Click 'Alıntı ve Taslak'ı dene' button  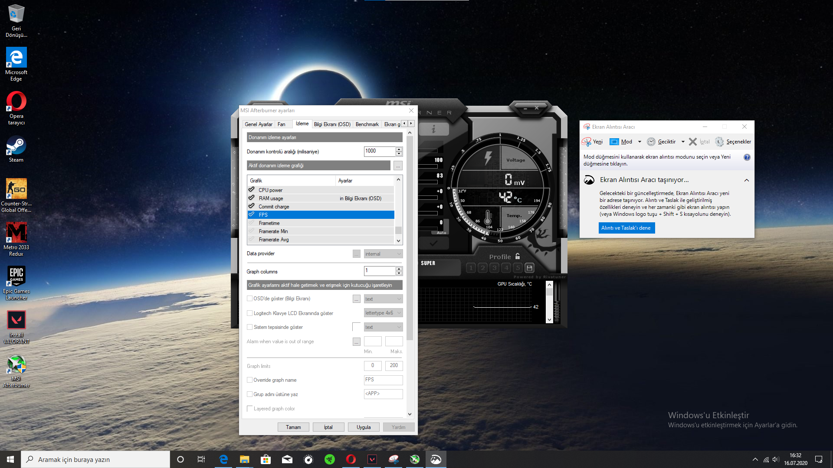pos(626,228)
